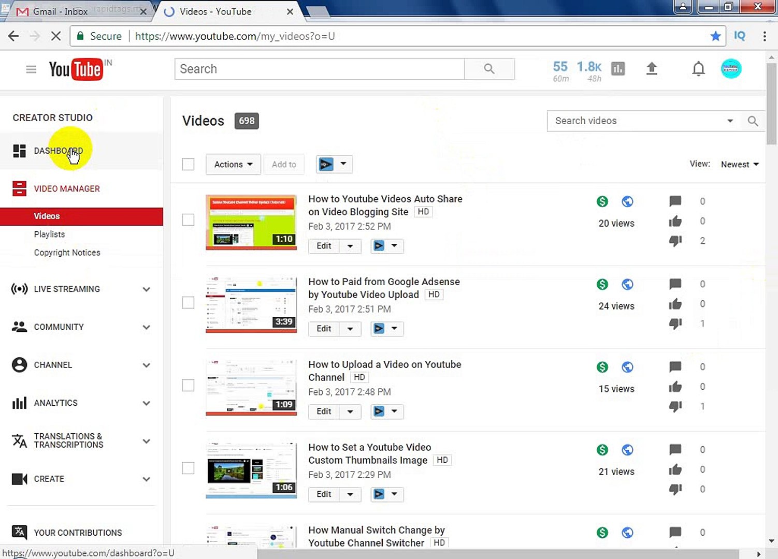Open Copyright Notices in sidebar

pyautogui.click(x=67, y=253)
